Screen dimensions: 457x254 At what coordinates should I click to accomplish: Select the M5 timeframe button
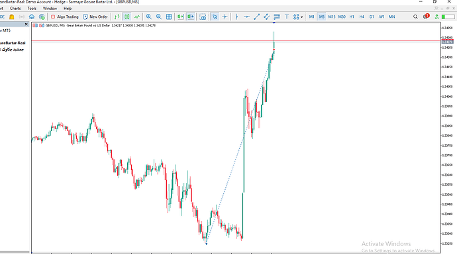[x=321, y=17]
